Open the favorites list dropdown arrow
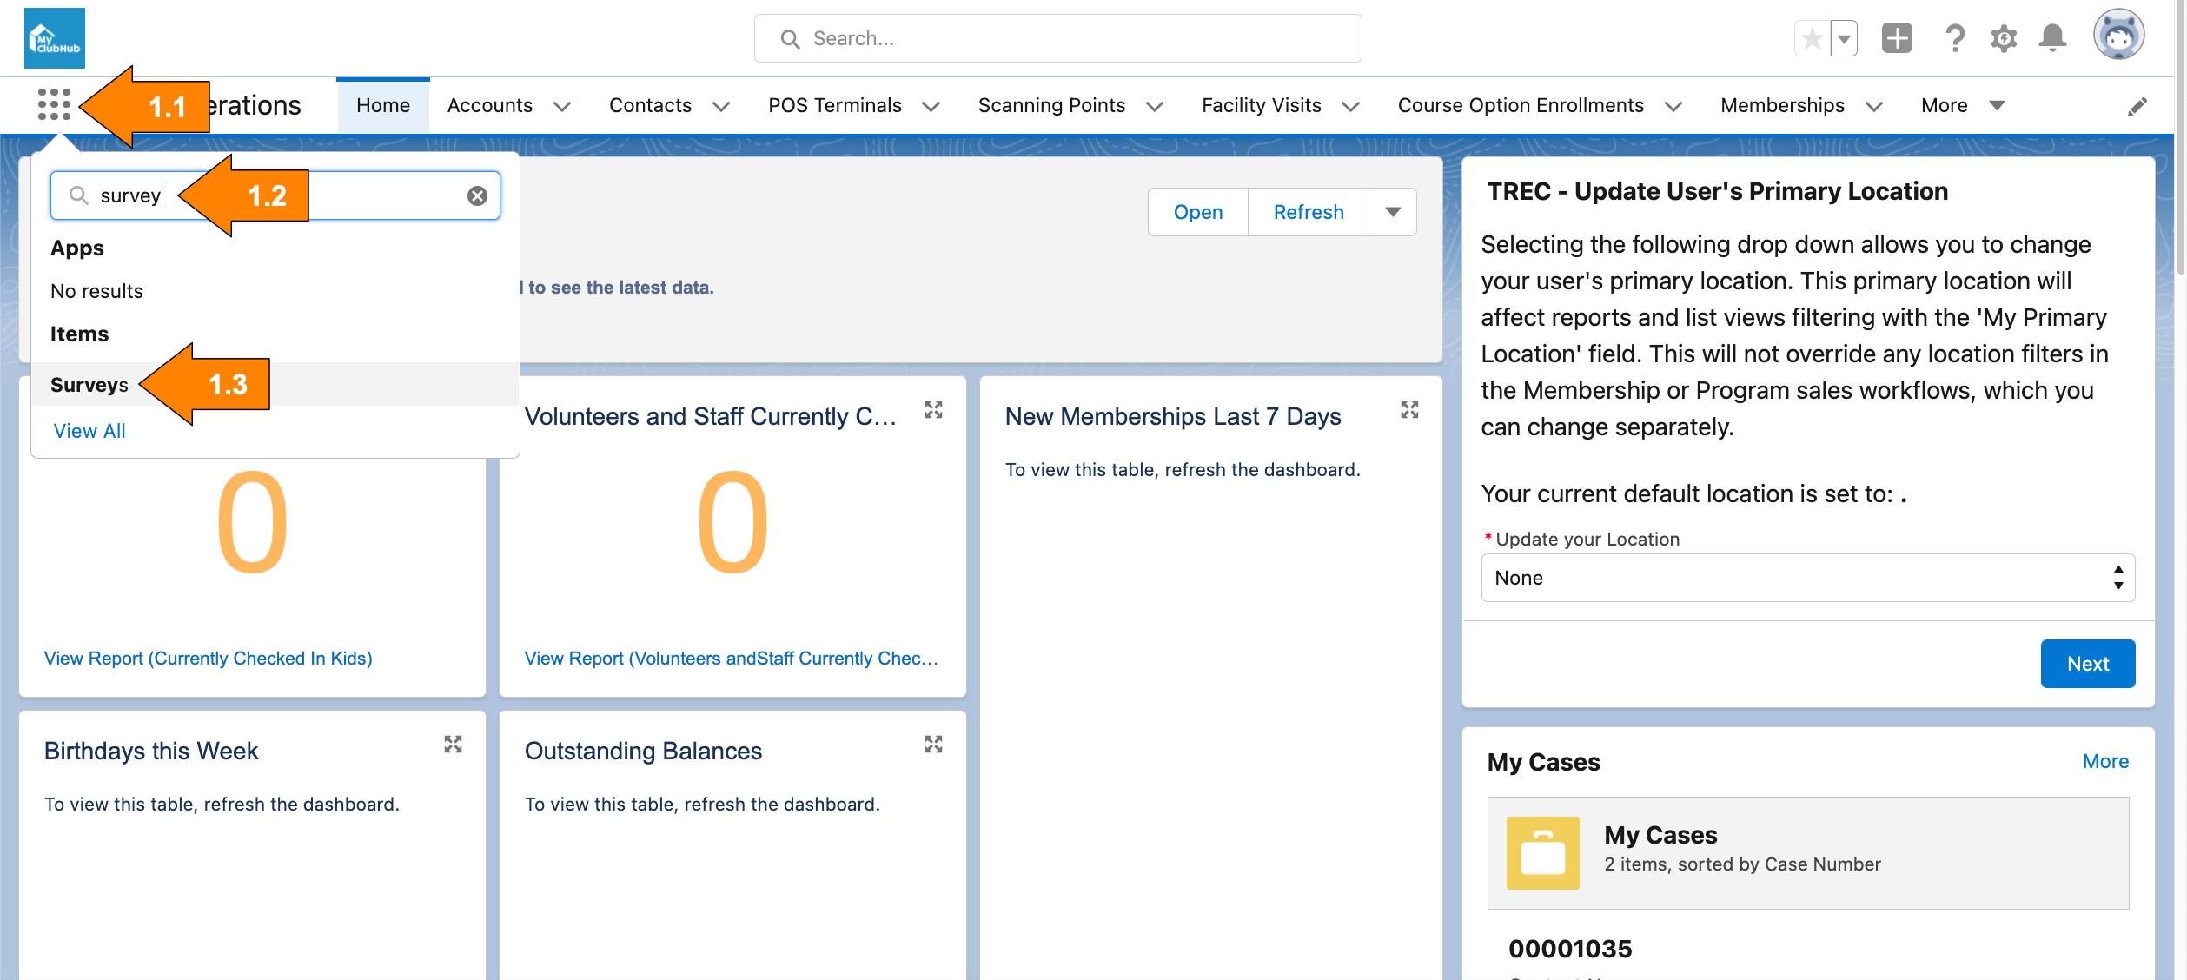This screenshot has width=2187, height=980. point(1844,38)
